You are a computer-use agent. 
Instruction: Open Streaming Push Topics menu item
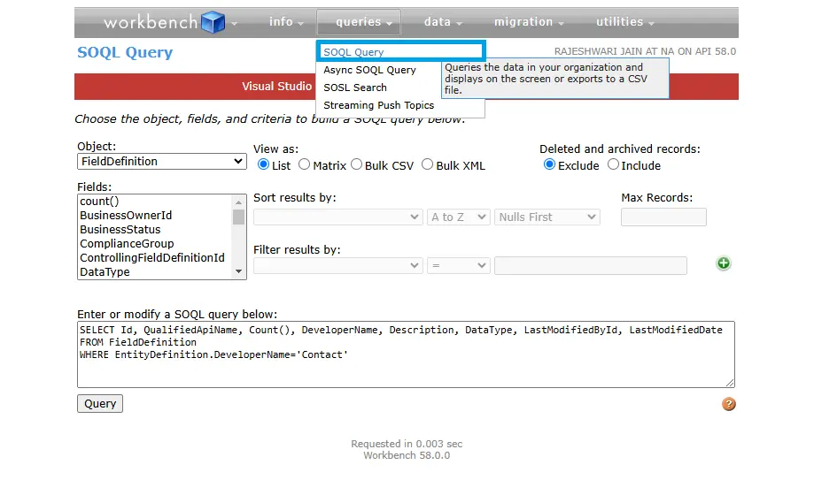[378, 105]
